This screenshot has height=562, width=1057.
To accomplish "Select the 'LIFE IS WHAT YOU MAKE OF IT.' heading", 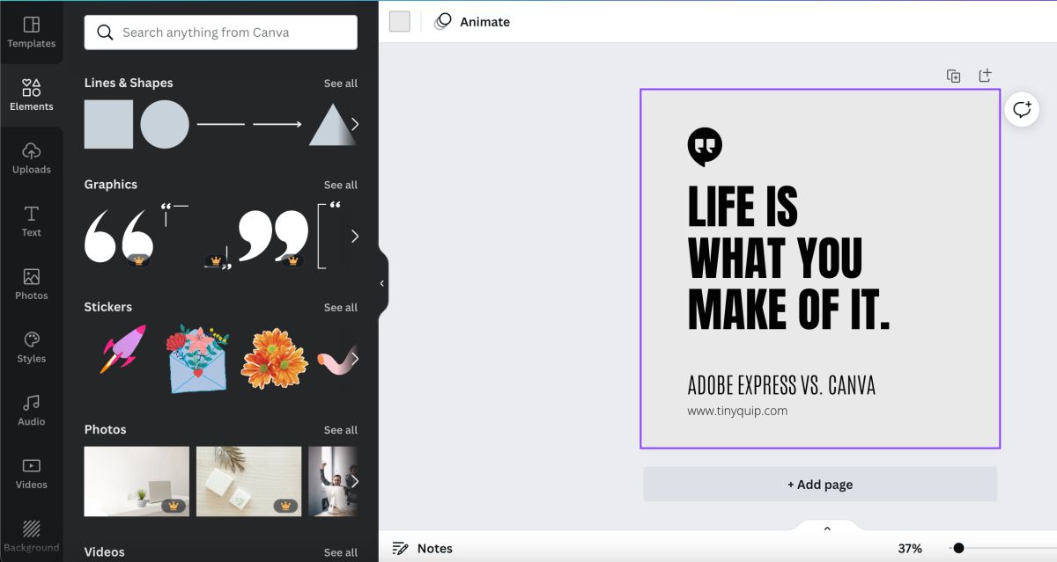I will 788,258.
